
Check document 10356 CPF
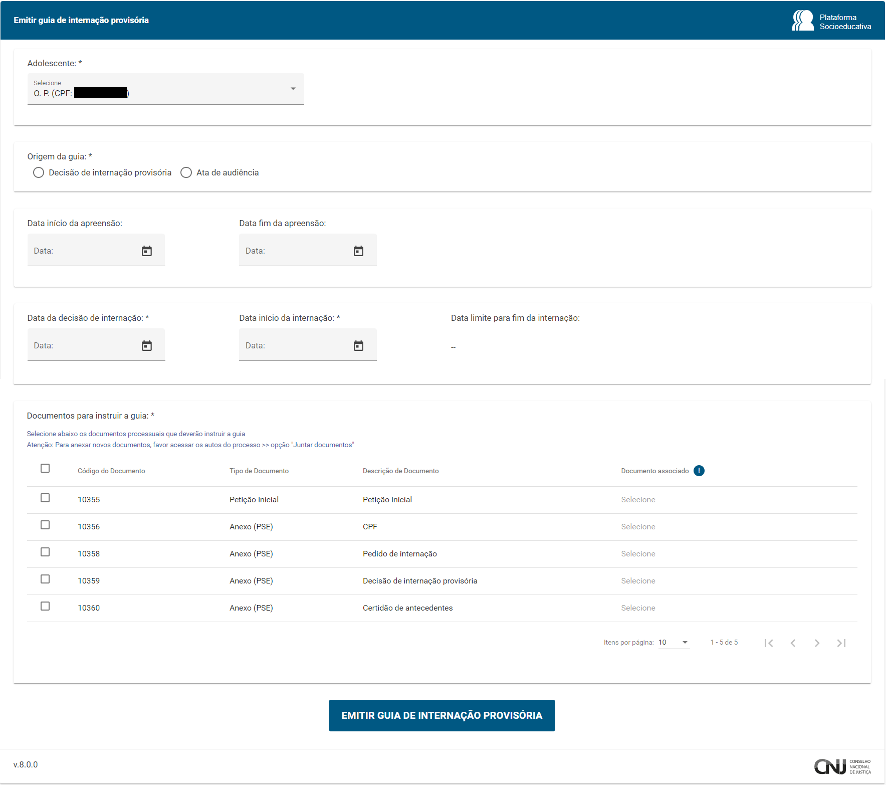tap(45, 525)
